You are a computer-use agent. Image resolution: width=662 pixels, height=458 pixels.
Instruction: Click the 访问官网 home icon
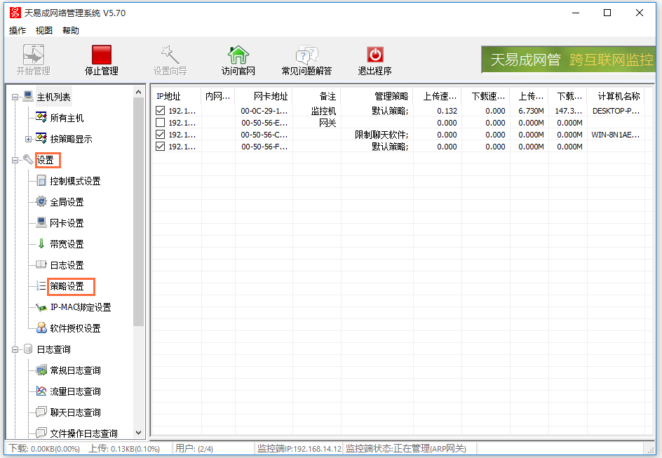click(238, 55)
